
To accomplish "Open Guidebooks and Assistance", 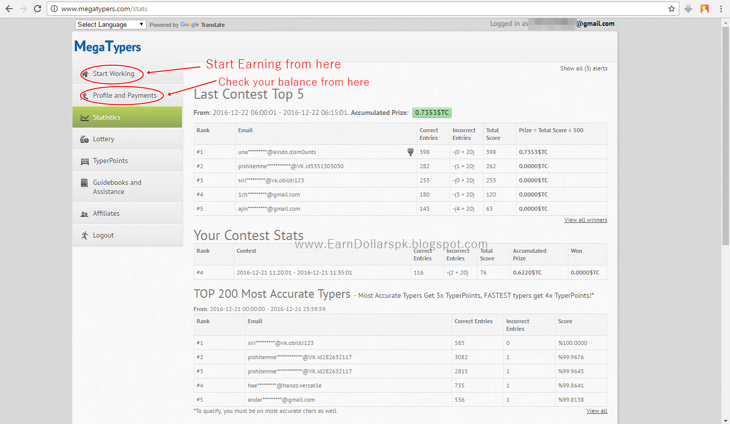I will click(x=127, y=187).
